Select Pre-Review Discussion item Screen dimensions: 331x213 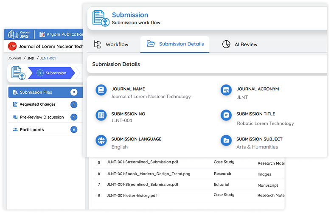click(42, 117)
